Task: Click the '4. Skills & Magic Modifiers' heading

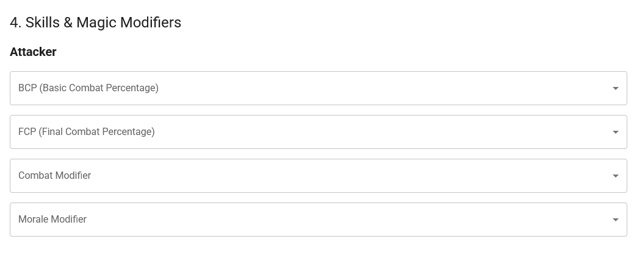Action: coord(96,23)
